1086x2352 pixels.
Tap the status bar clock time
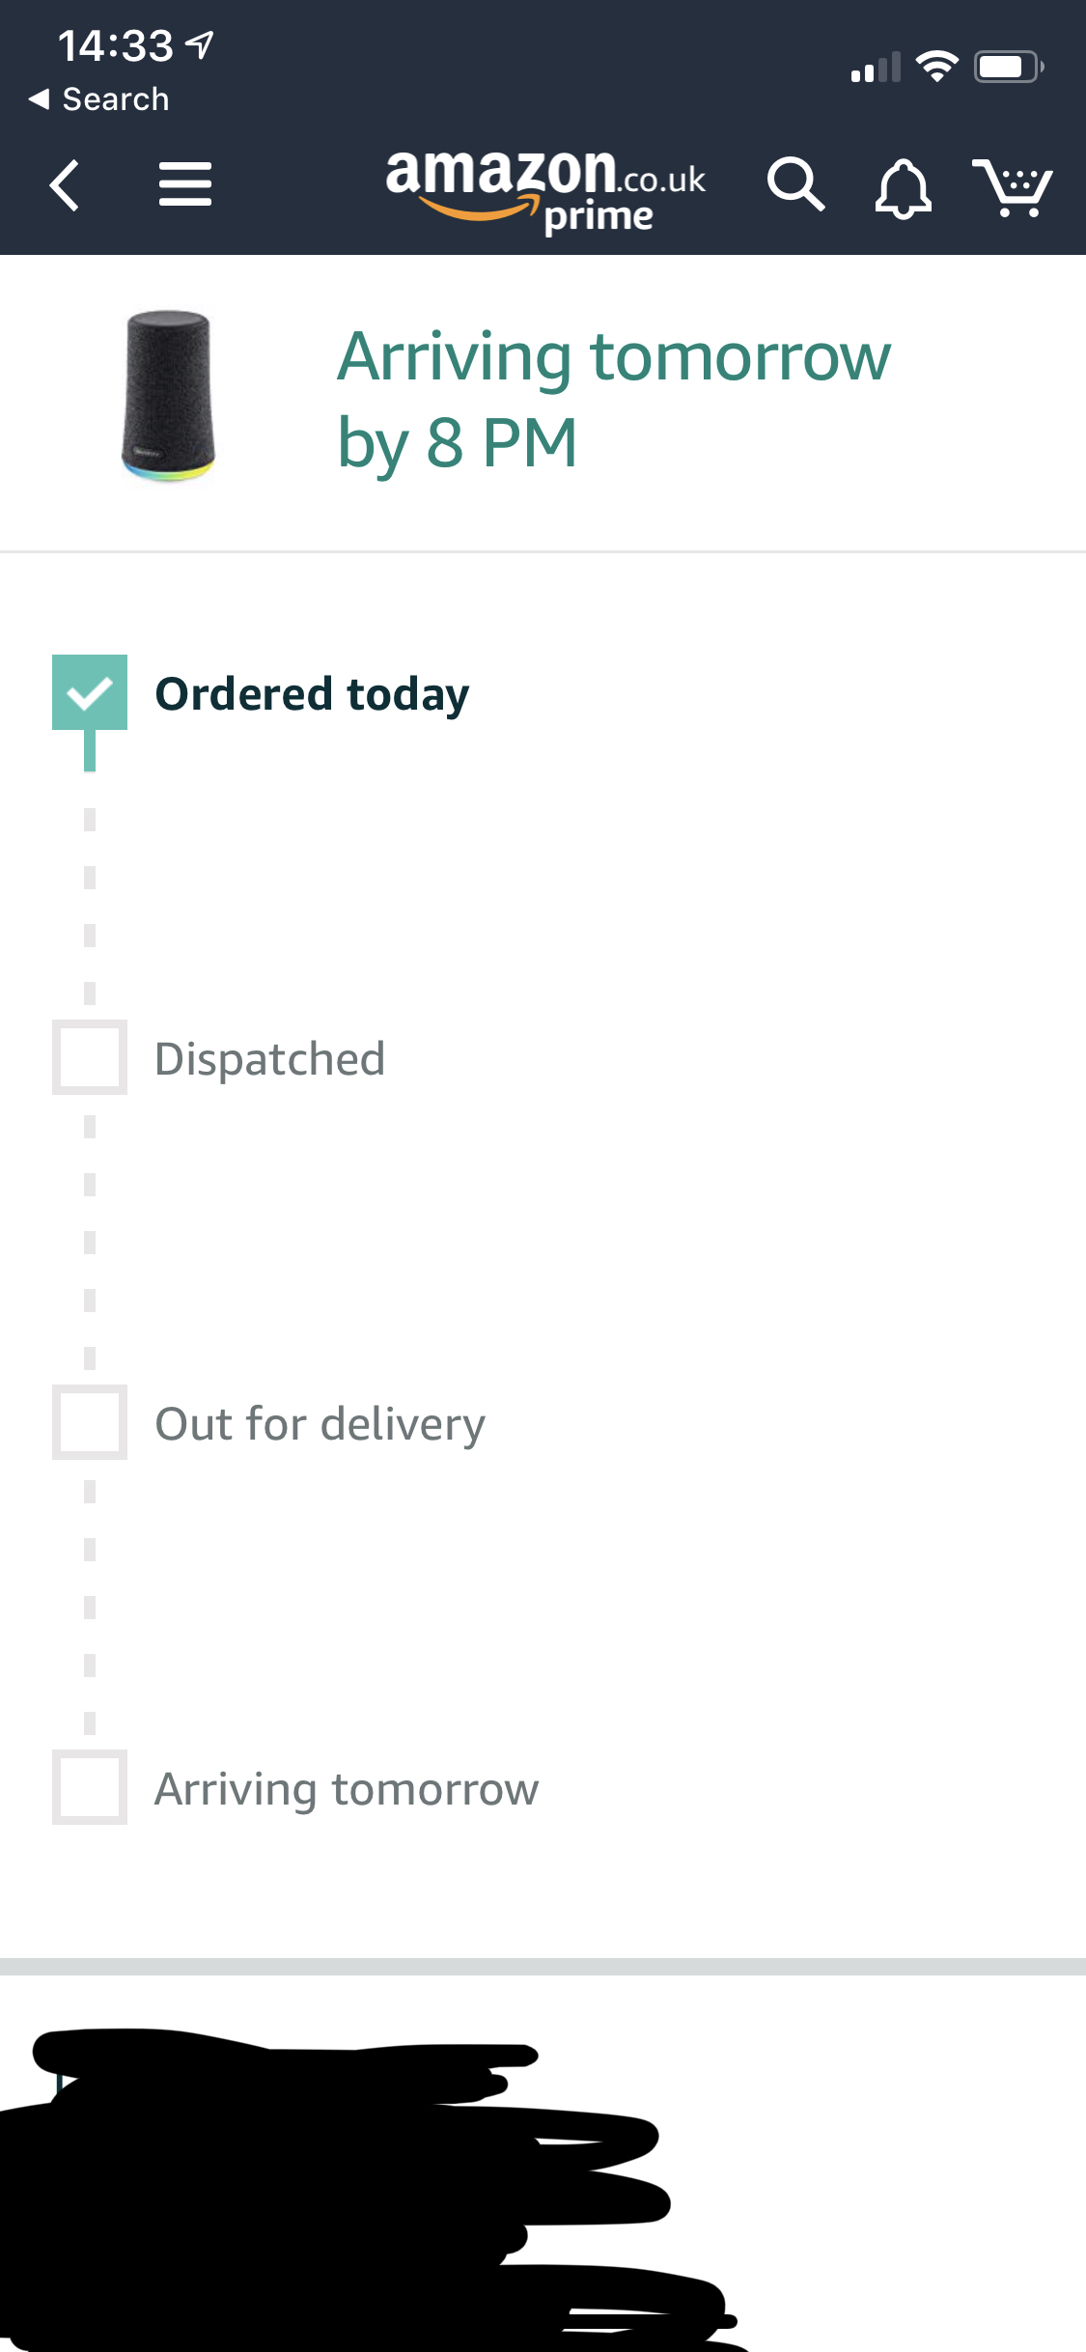[x=115, y=45]
